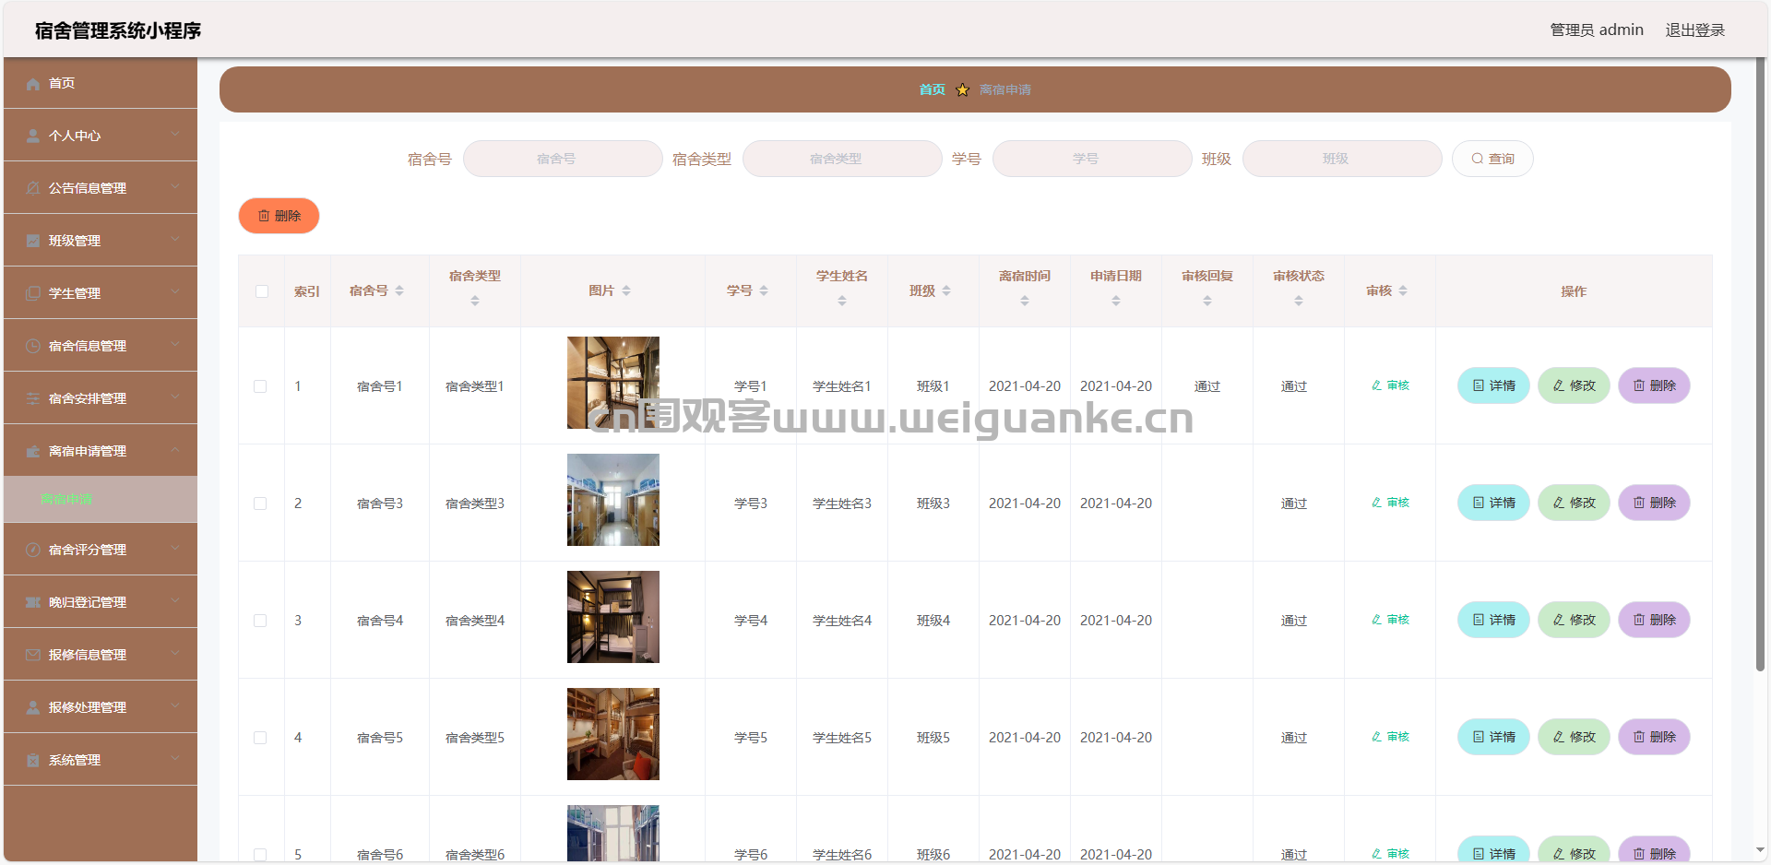The height and width of the screenshot is (865, 1771).
Task: Click the home icon beside 首页 in the sidebar
Action: coord(33,84)
